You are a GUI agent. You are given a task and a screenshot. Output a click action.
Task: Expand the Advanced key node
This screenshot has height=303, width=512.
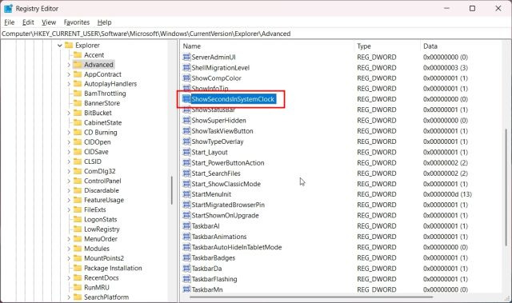[69, 65]
